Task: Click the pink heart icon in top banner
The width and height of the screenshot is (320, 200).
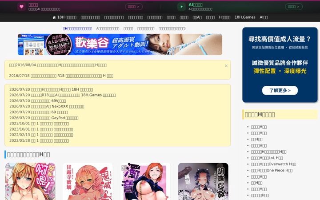Action: tap(21, 7)
